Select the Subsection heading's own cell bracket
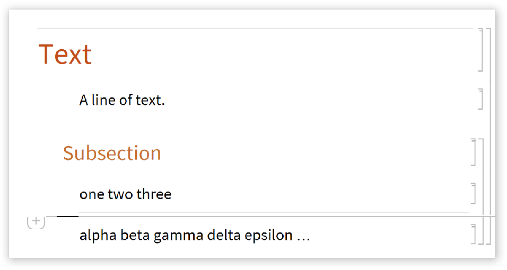 point(473,152)
